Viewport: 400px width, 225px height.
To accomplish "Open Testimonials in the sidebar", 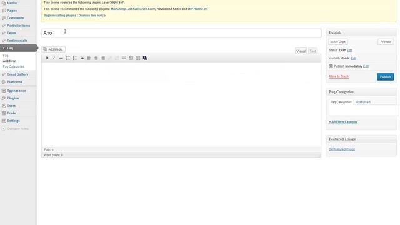I will [x=17, y=41].
